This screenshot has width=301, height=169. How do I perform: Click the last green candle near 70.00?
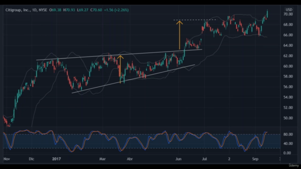pos(267,14)
